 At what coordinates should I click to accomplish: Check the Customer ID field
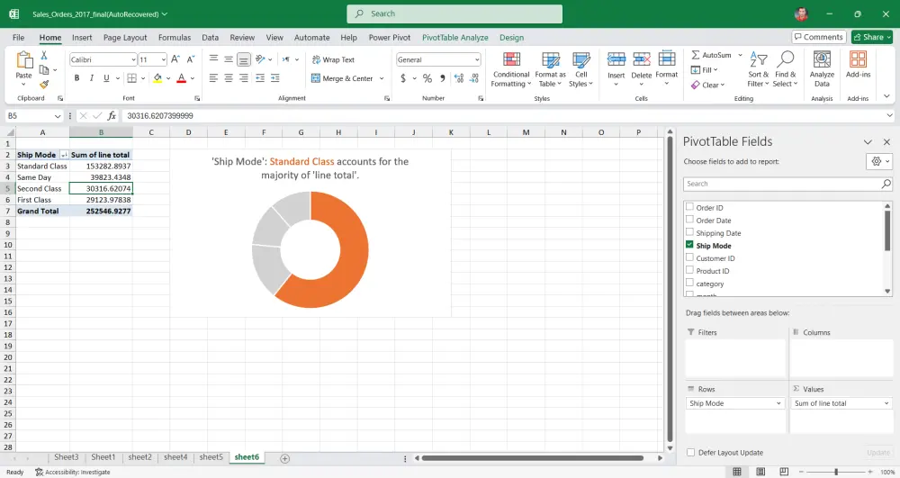point(689,257)
